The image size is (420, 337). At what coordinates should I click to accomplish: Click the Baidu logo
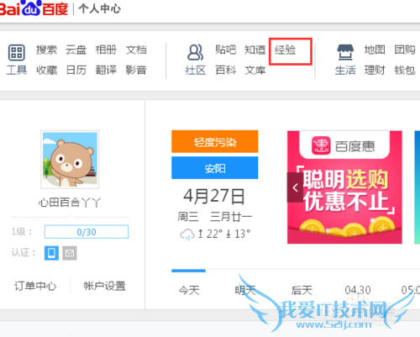point(34,8)
